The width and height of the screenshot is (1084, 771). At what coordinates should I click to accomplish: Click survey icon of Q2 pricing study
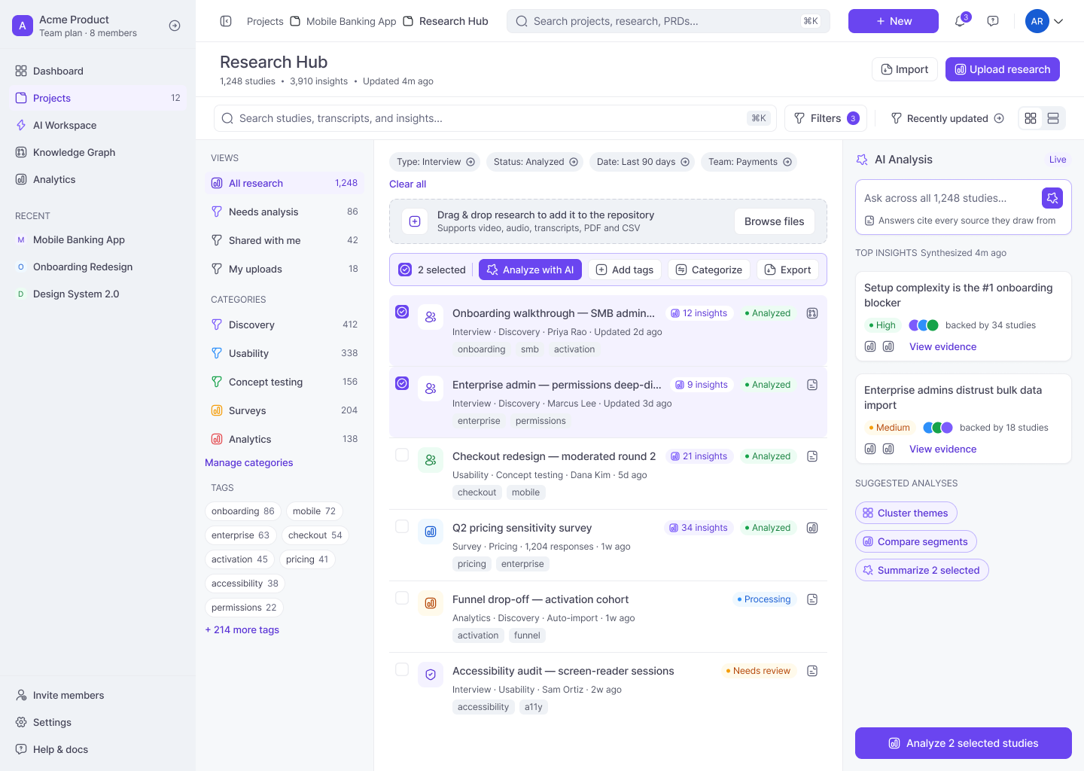click(x=431, y=532)
